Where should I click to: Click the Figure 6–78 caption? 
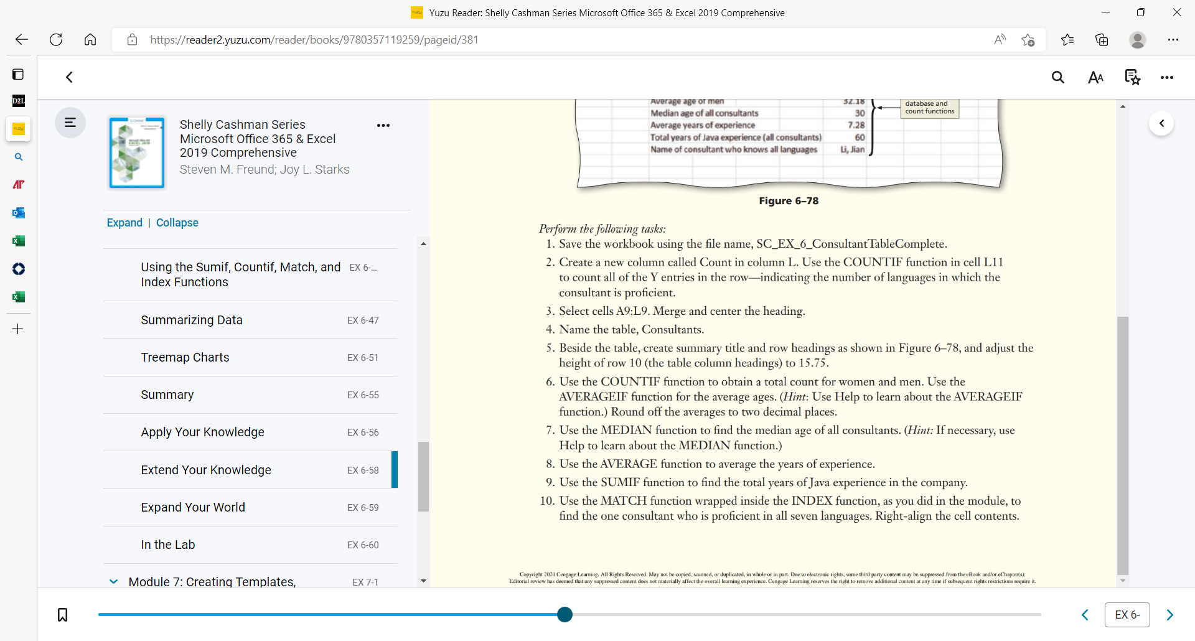coord(789,201)
